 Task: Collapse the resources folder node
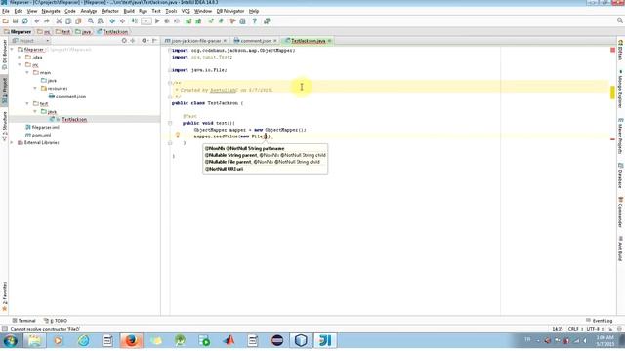(x=35, y=88)
